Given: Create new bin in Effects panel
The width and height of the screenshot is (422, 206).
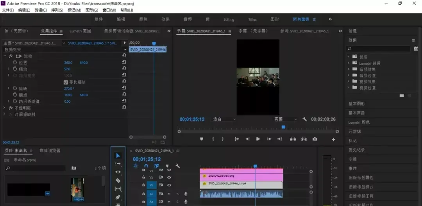Looking at the screenshot, I should (402, 95).
